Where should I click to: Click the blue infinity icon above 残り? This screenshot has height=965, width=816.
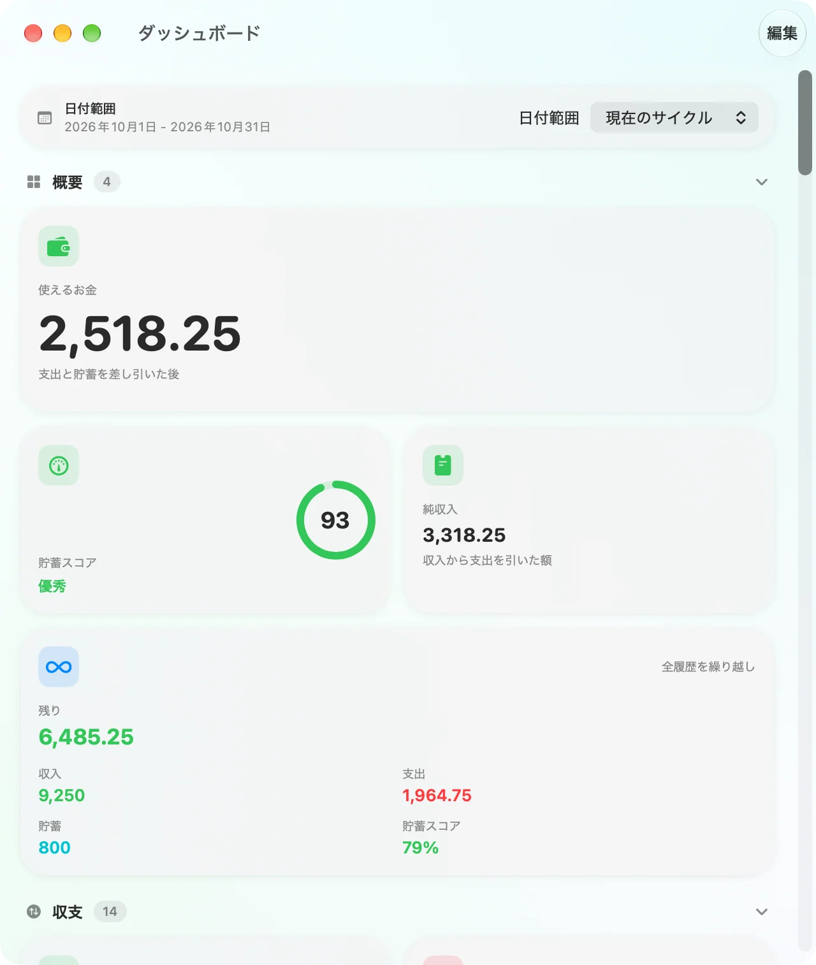tap(59, 667)
